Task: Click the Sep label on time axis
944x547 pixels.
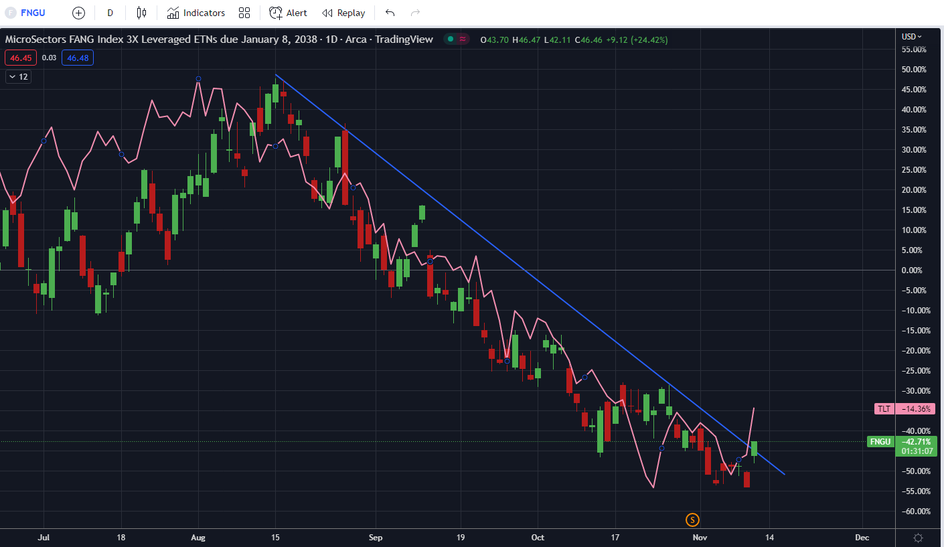Action: click(x=376, y=538)
